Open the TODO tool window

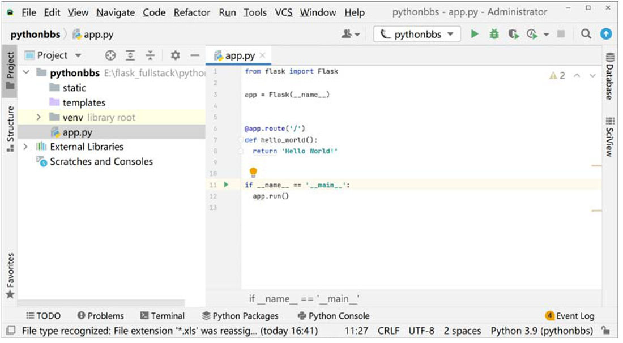[x=43, y=316]
